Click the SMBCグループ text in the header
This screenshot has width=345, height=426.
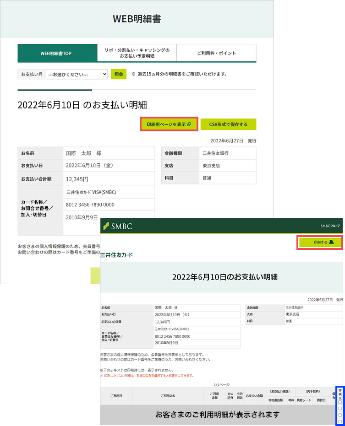(330, 226)
